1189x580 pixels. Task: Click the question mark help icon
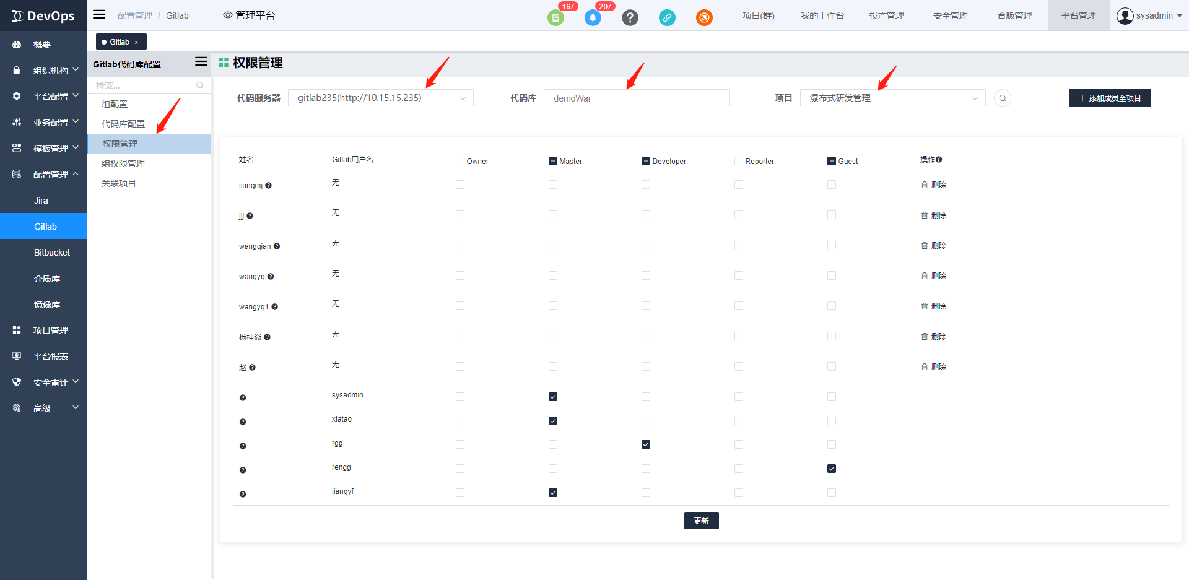pyautogui.click(x=630, y=17)
